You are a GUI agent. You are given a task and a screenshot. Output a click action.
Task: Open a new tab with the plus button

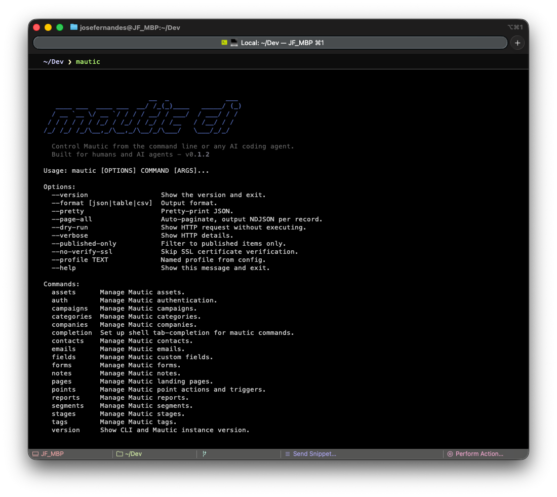point(517,43)
